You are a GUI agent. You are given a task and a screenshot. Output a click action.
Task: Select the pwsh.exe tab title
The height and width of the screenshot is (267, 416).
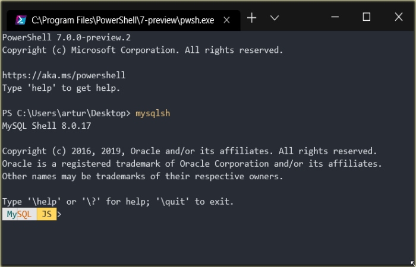tap(123, 20)
